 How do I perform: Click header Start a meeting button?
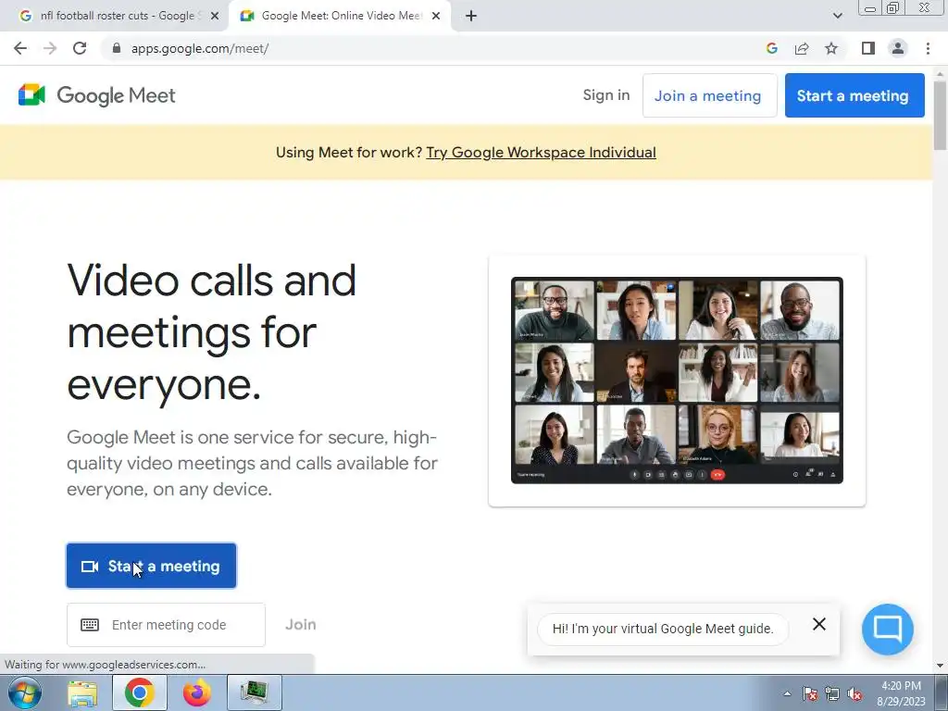(854, 95)
